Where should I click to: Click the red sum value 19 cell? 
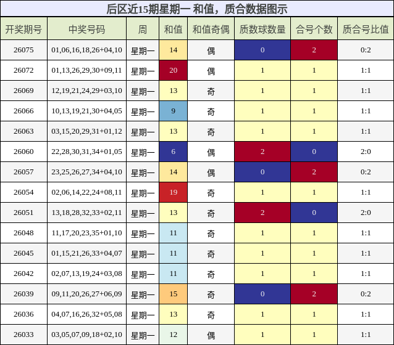click(x=173, y=192)
